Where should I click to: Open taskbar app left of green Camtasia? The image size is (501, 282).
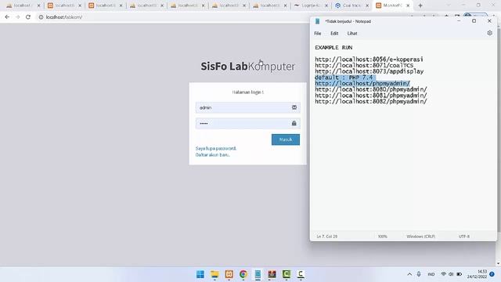[272, 274]
